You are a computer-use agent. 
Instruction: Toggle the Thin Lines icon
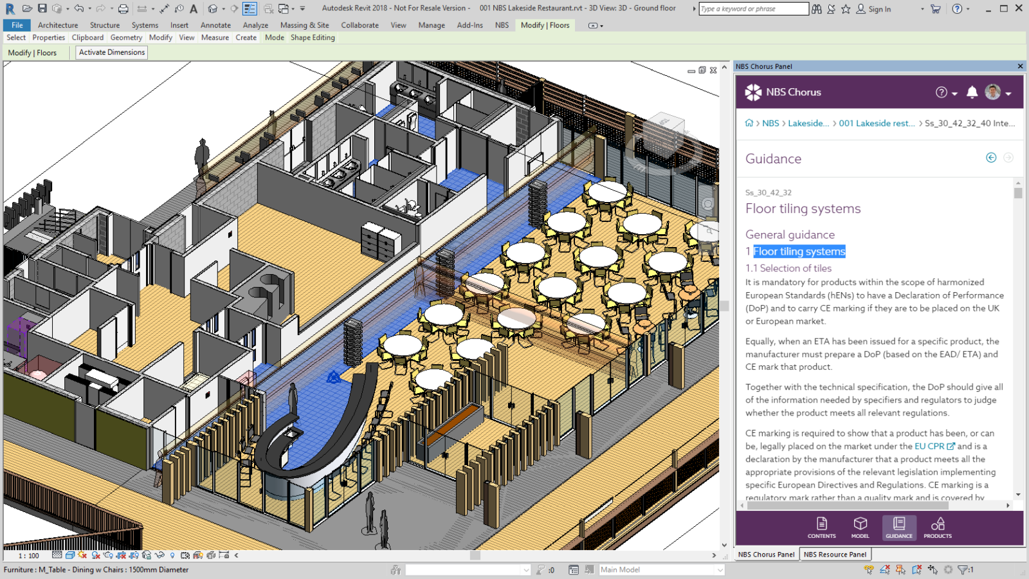pos(250,8)
